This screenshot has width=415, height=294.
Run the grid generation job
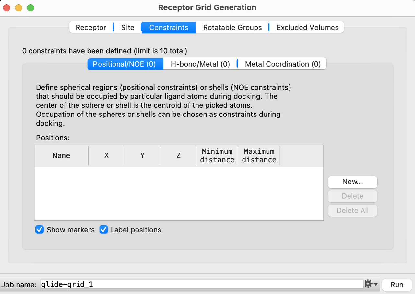click(x=397, y=285)
